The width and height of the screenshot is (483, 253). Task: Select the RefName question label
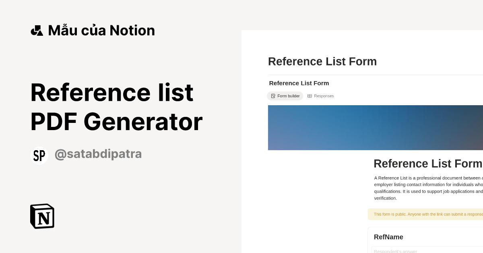coord(388,237)
